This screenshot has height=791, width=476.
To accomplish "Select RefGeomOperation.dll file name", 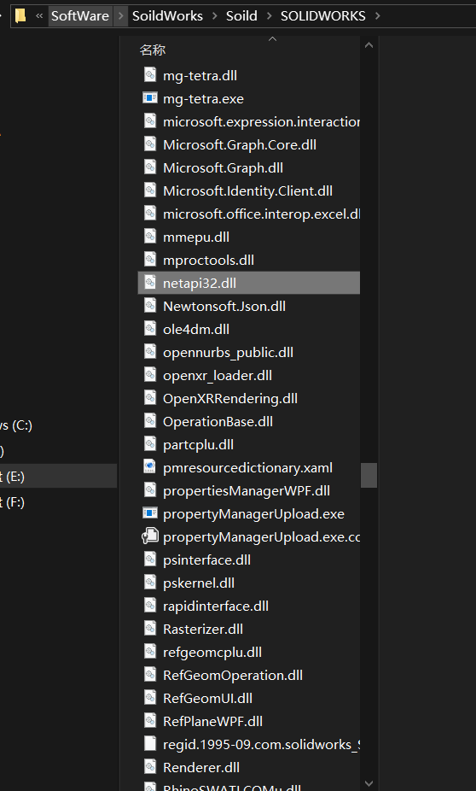I will tap(233, 675).
